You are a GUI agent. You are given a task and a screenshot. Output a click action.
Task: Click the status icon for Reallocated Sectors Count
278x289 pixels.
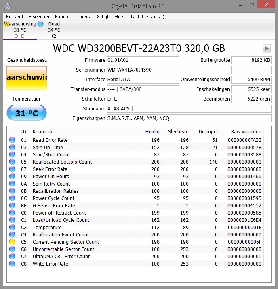(12, 162)
